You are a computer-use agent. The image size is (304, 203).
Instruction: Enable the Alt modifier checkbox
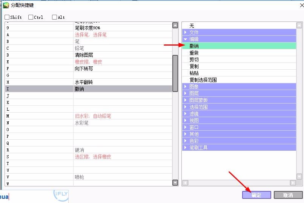click(54, 17)
